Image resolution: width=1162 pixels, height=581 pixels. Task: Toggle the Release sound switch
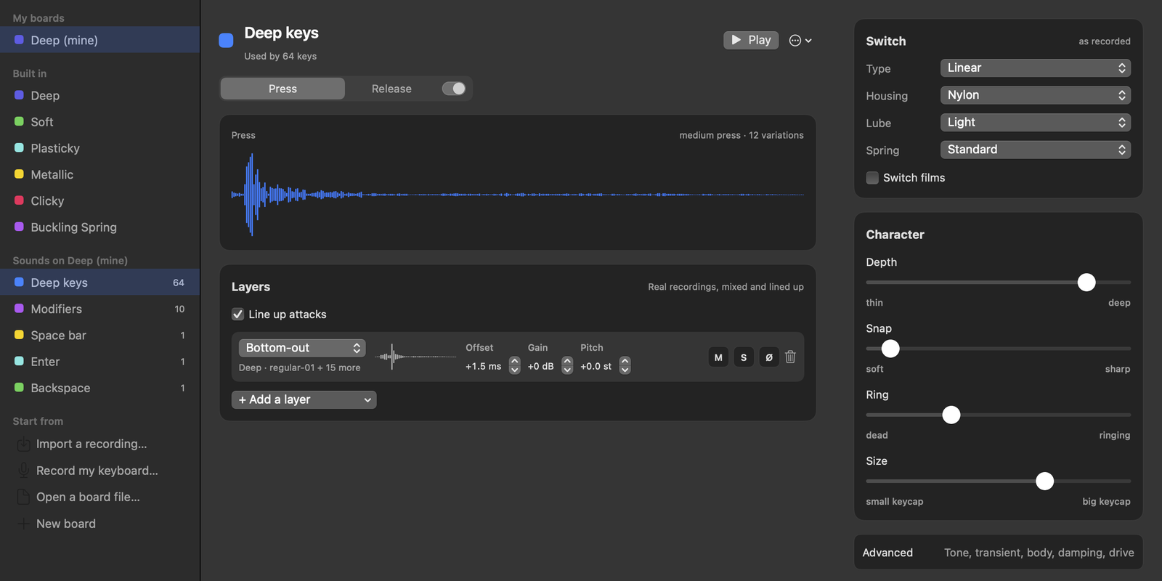pyautogui.click(x=454, y=89)
